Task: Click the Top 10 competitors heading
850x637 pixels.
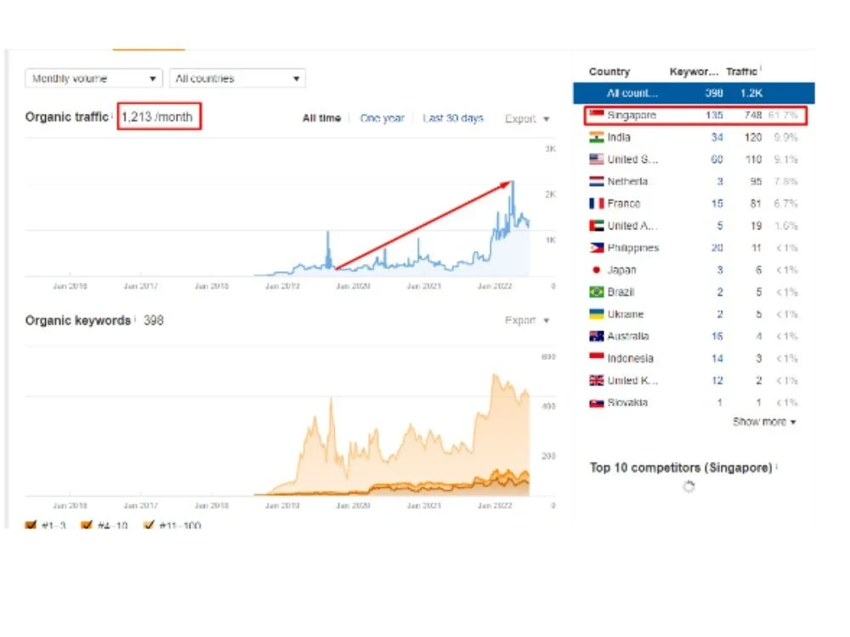Action: (x=680, y=467)
